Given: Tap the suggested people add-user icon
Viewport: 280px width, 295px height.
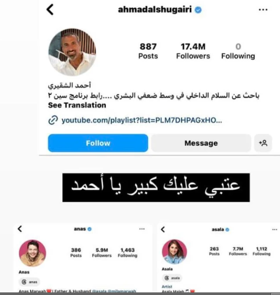Looking at the screenshot, I should click(x=263, y=143).
